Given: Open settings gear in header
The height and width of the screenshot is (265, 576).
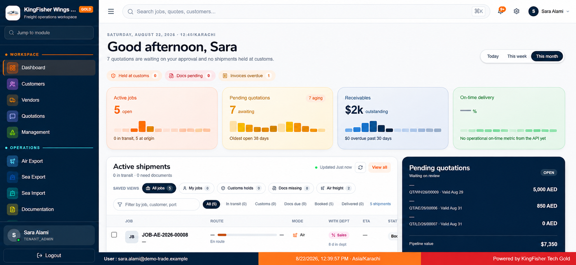Looking at the screenshot, I should (517, 11).
